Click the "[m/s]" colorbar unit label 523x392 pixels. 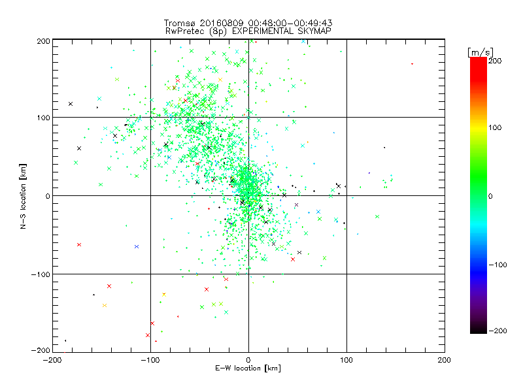(481, 52)
